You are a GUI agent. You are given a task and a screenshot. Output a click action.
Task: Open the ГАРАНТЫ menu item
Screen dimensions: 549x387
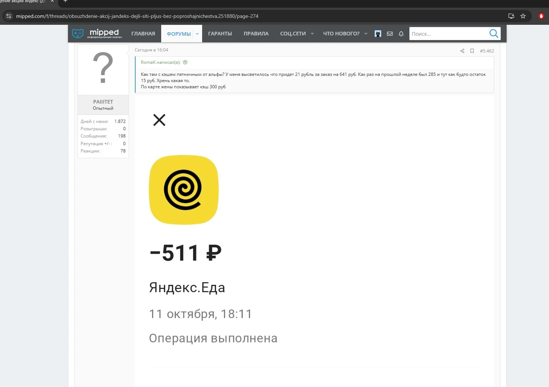coord(220,34)
